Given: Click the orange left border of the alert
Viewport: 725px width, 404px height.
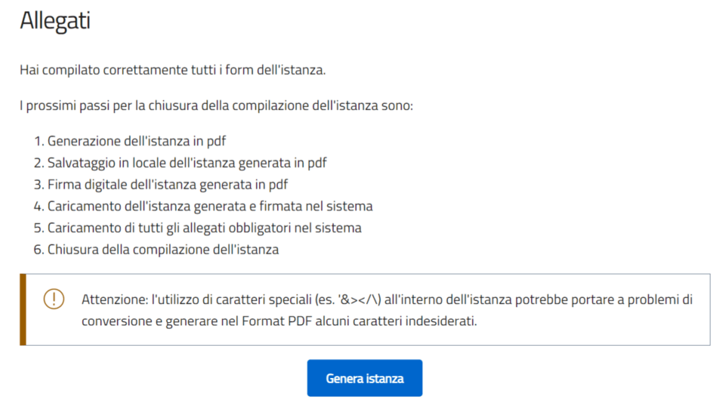Looking at the screenshot, I should pos(23,309).
